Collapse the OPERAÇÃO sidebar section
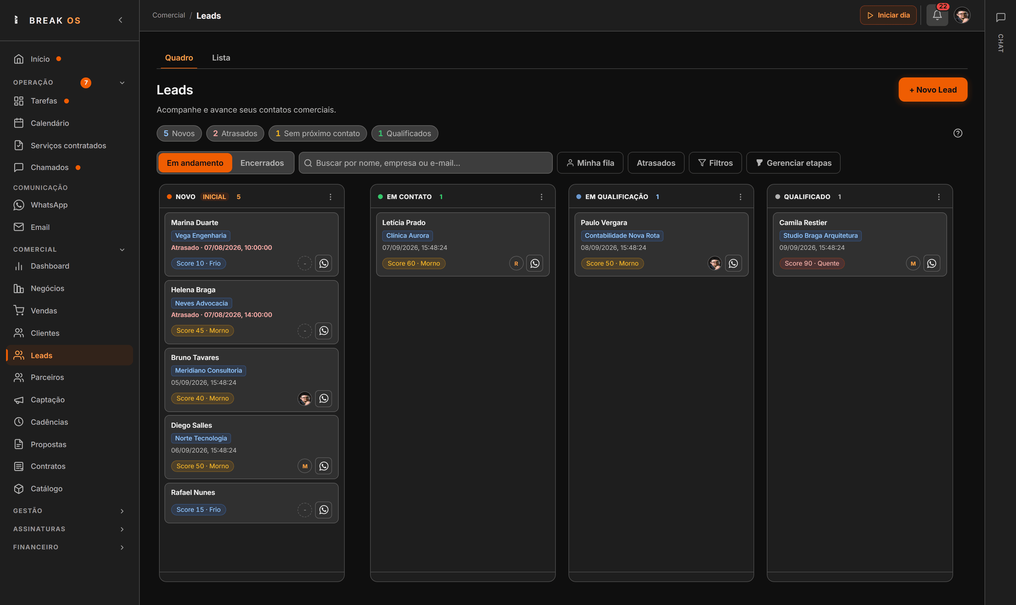The image size is (1016, 605). click(122, 83)
